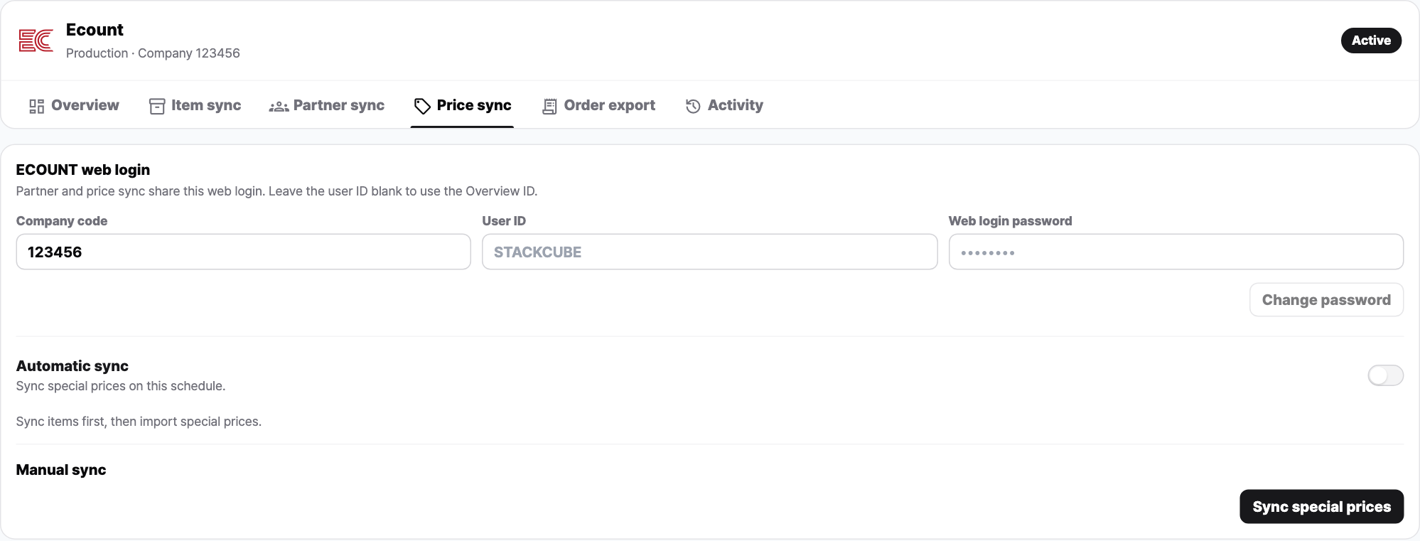Screen dimensions: 1420x541
Task: Click the 'Web login password' label
Action: [1010, 221]
